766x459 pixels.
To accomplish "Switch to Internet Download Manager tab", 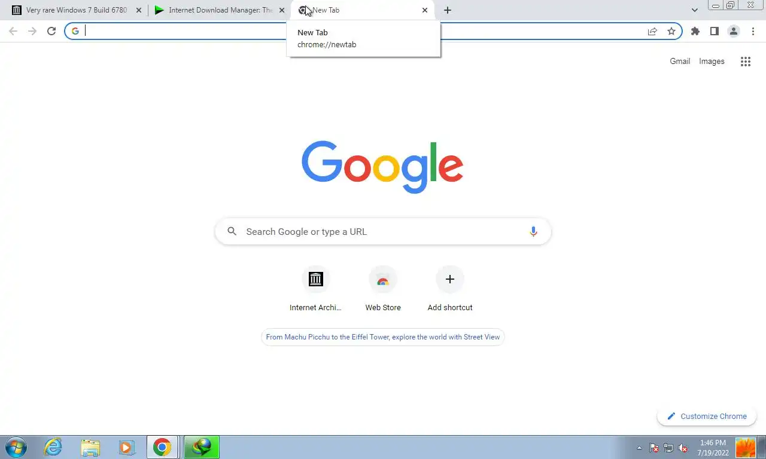I will pos(220,10).
